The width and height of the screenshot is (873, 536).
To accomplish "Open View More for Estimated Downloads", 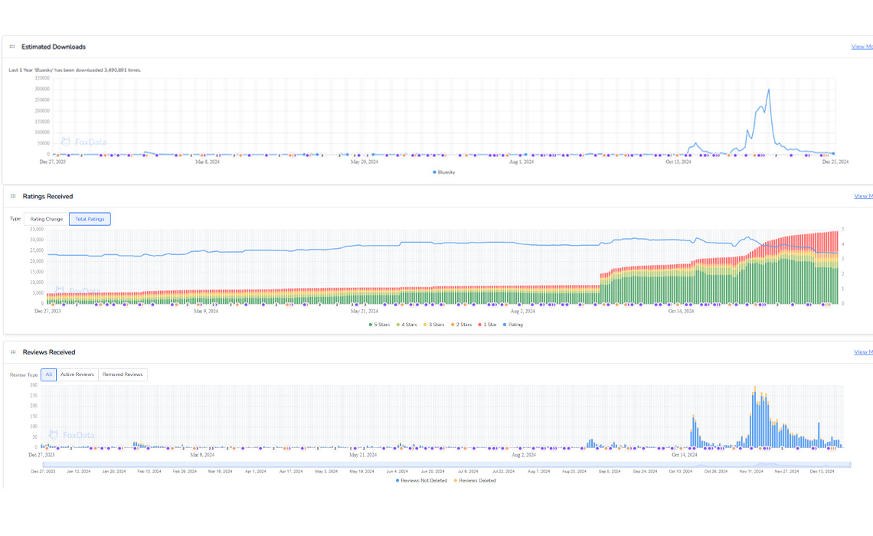I will coord(862,47).
